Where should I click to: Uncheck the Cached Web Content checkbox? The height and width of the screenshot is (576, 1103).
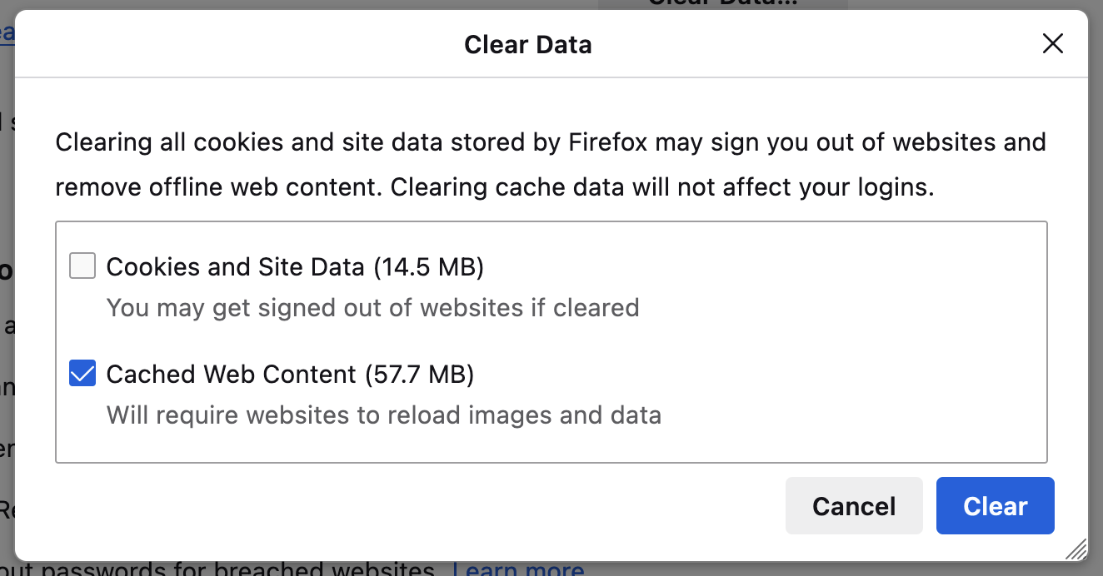pos(82,374)
